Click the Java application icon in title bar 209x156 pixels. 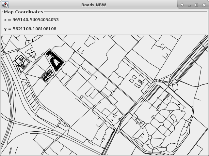5,5
